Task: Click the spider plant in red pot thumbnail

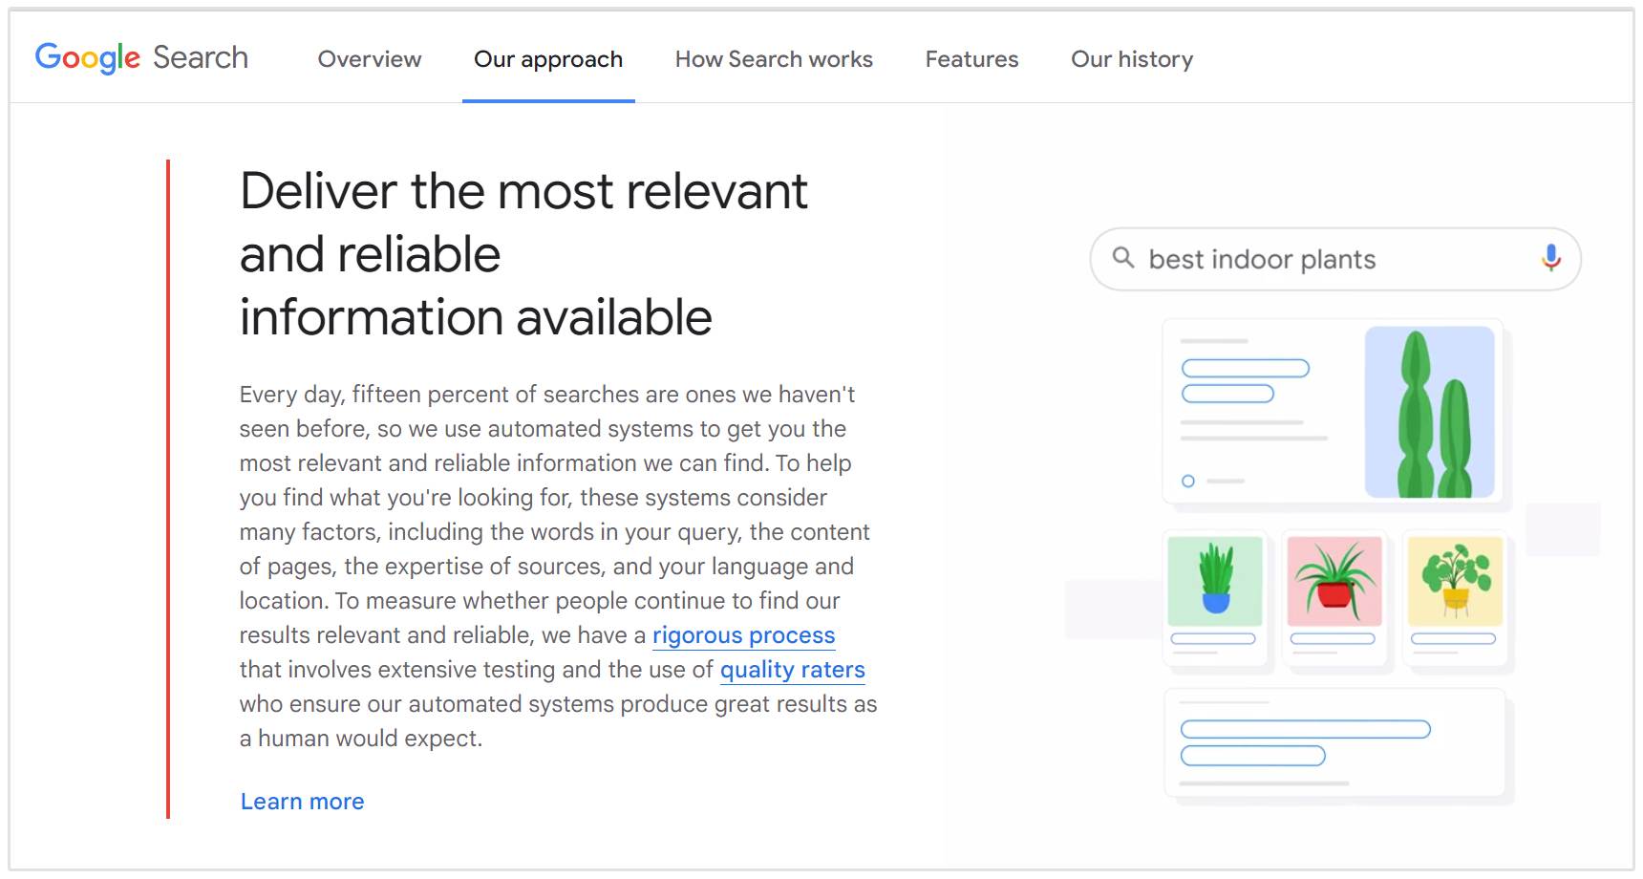Action: (1334, 581)
